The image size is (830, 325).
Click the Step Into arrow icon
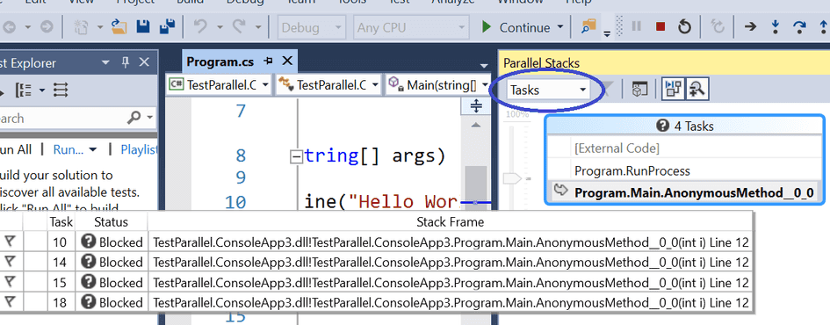775,26
